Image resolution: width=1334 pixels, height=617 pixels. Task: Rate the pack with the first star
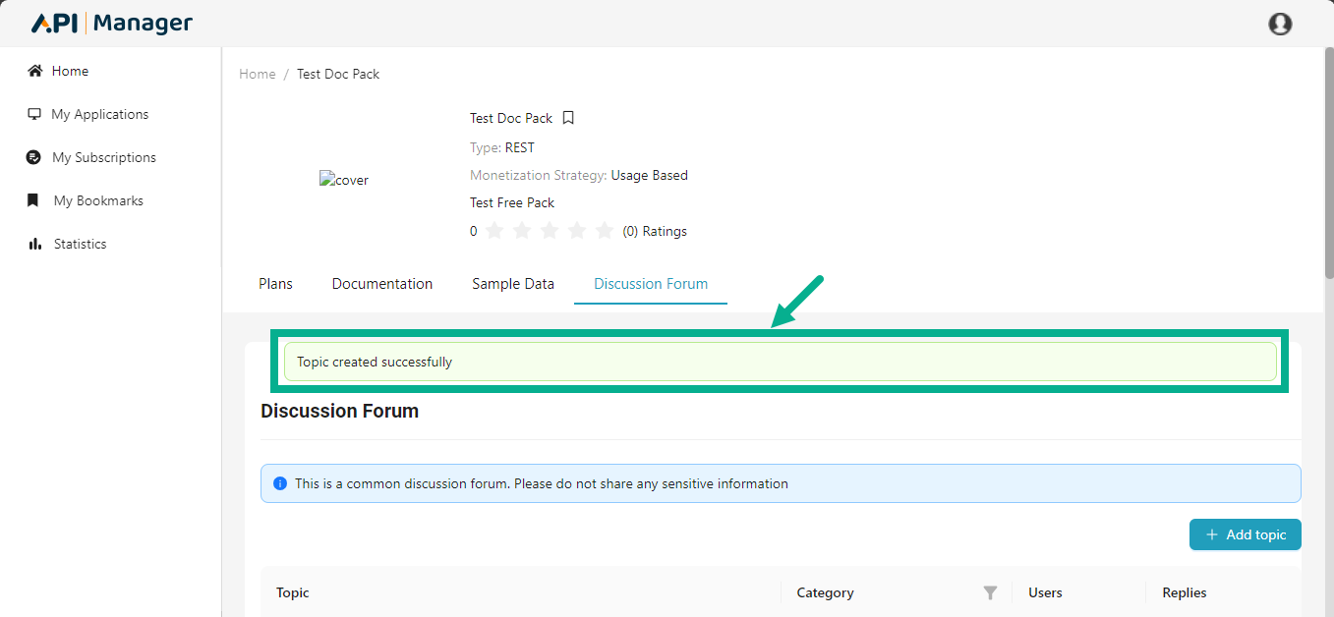point(494,231)
